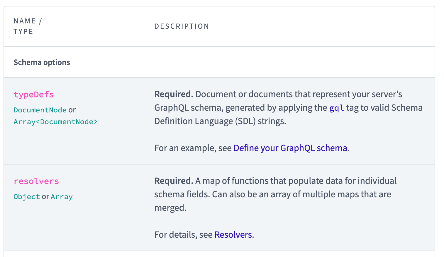Open the Define your GraphQL schema link

[x=290, y=148]
